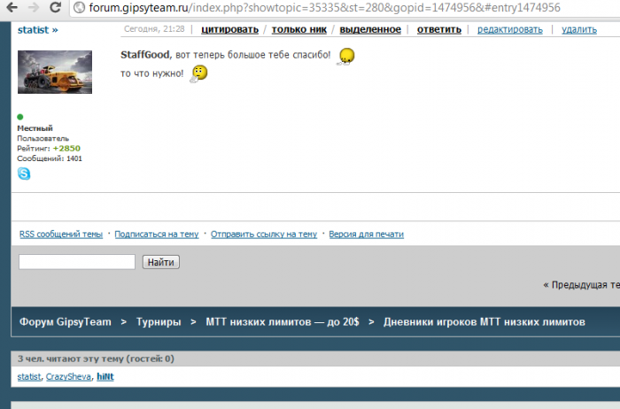This screenshot has height=409, width=620.
Task: Open the statist » username link
Action: tap(37, 30)
